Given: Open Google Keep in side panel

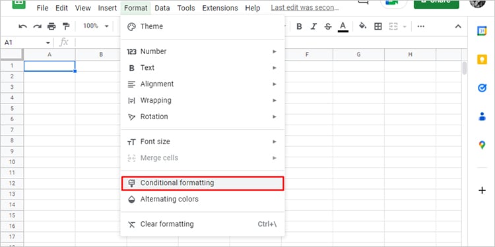Looking at the screenshot, I should 482,59.
